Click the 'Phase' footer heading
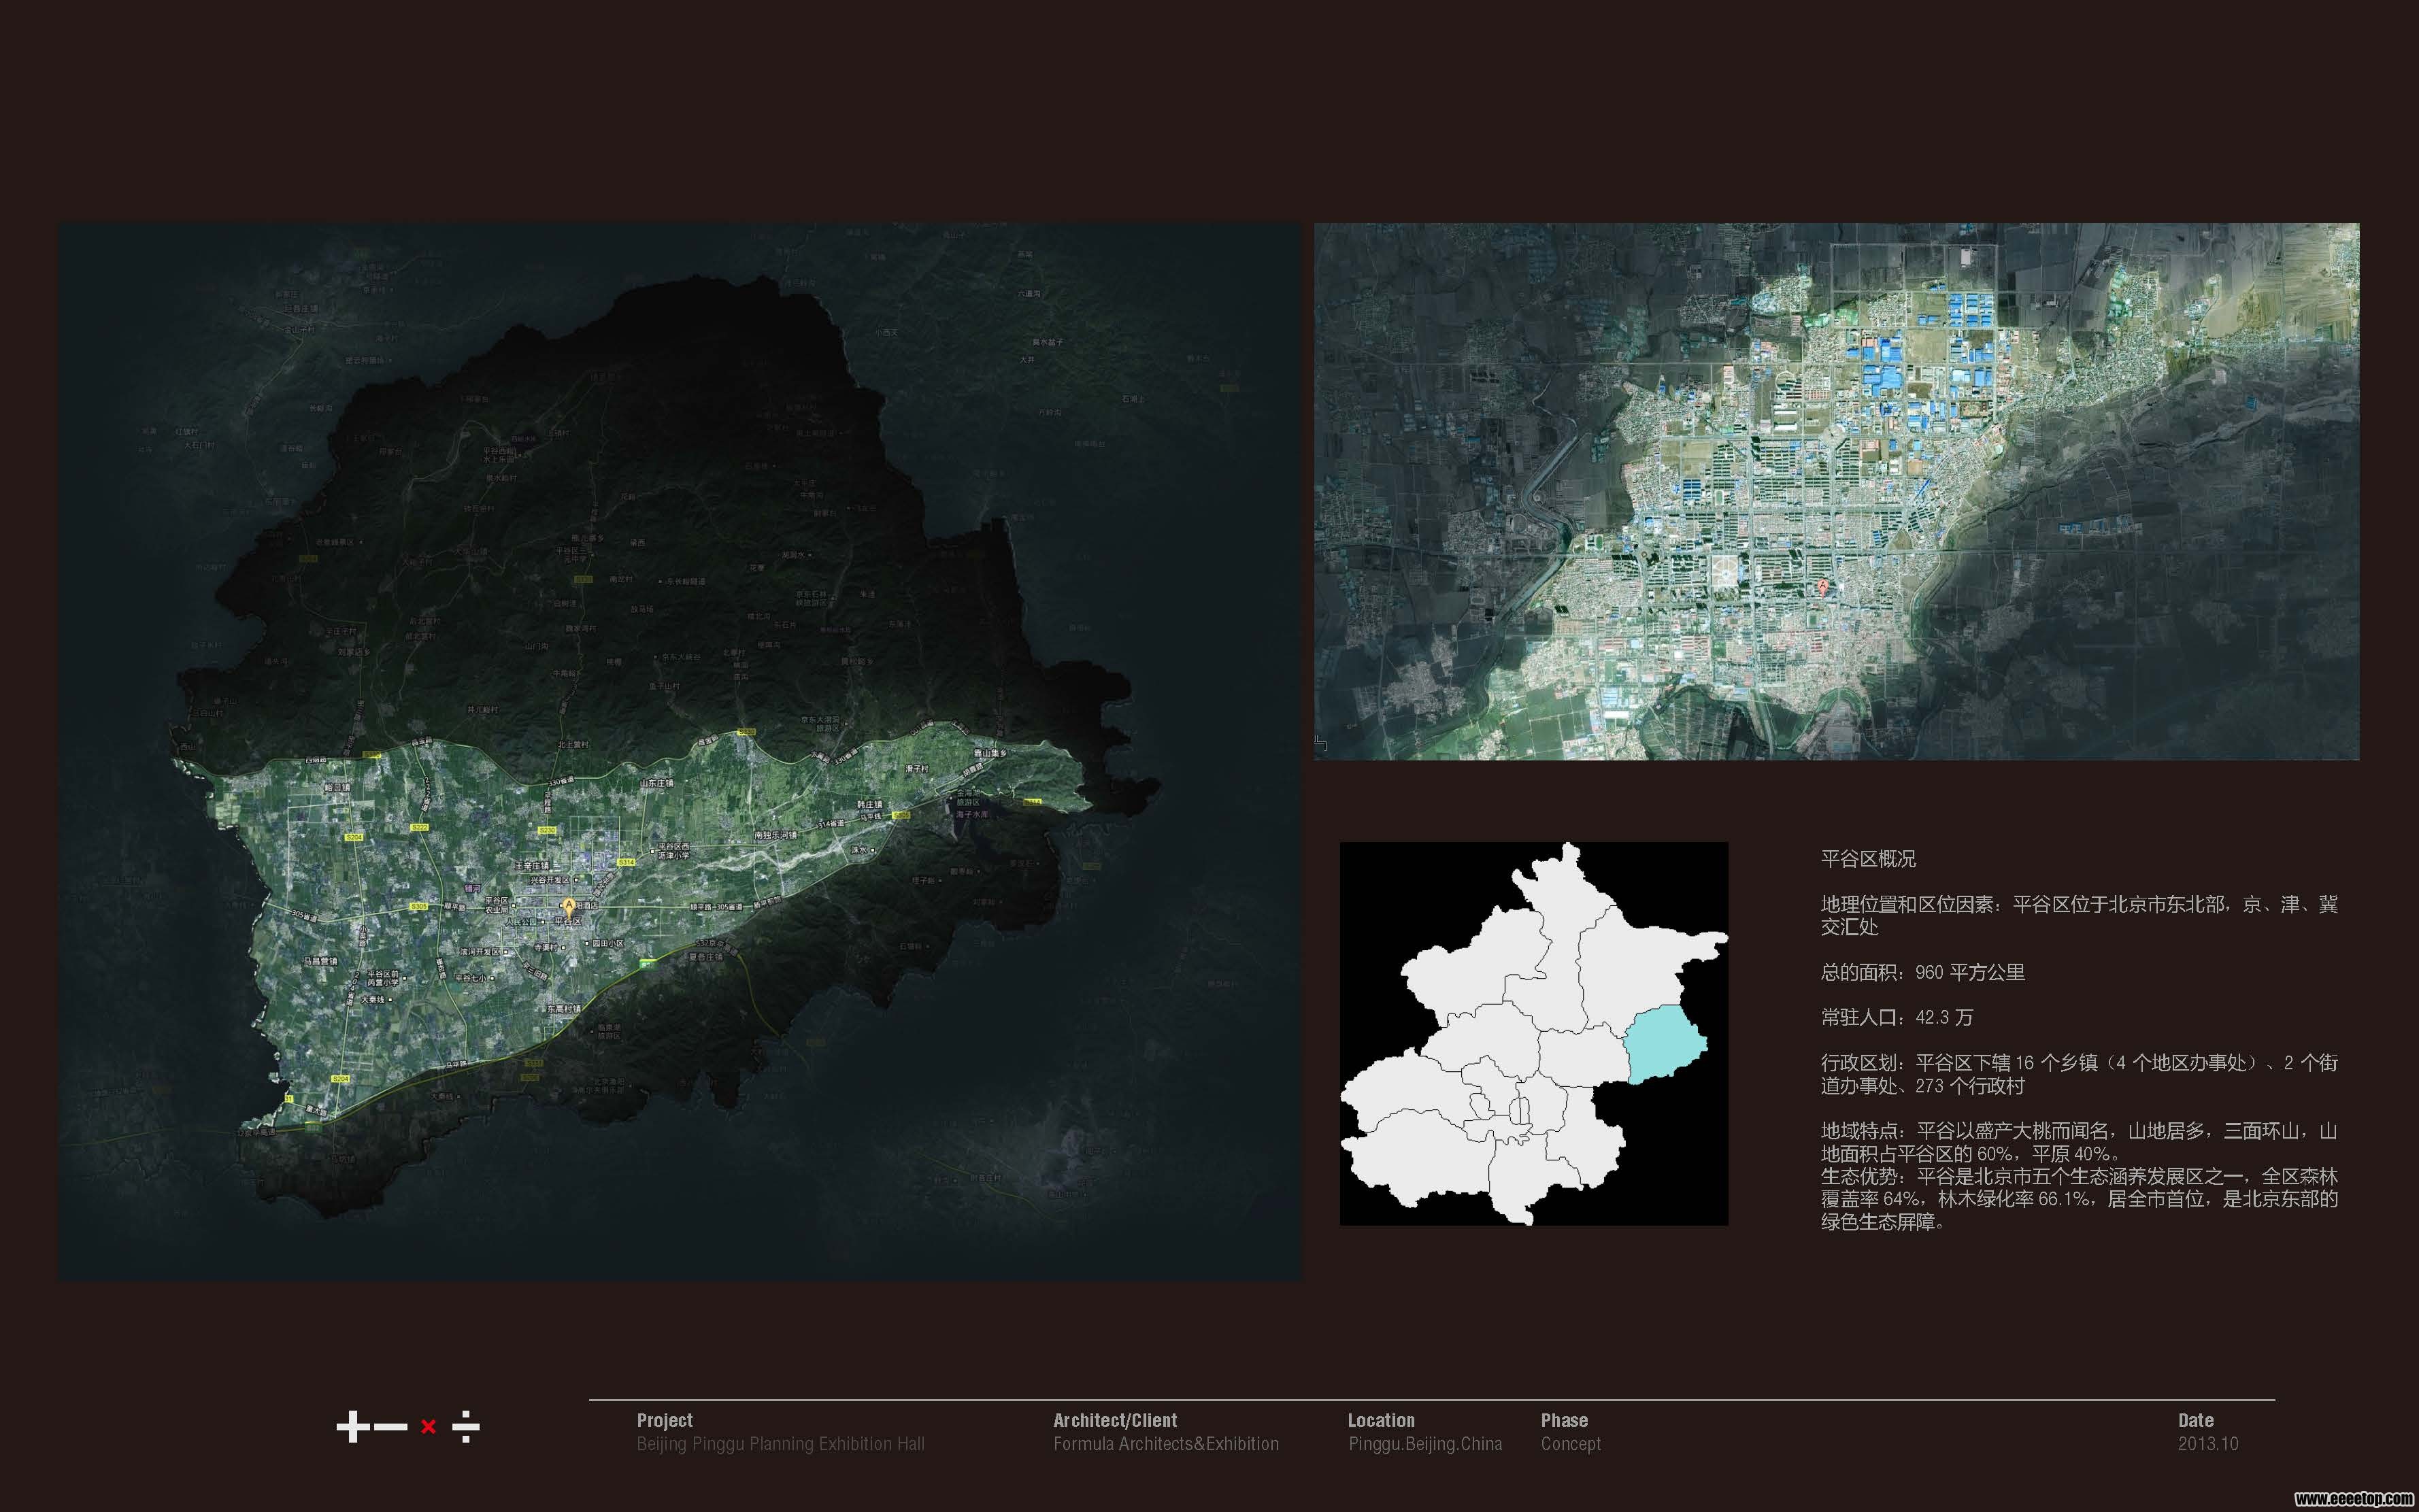The image size is (2419, 1512). pyautogui.click(x=1564, y=1420)
